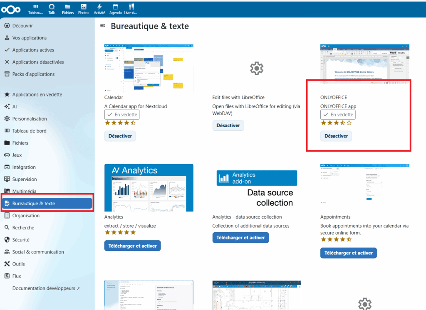Open the Agenda calendar icon

pos(115,9)
